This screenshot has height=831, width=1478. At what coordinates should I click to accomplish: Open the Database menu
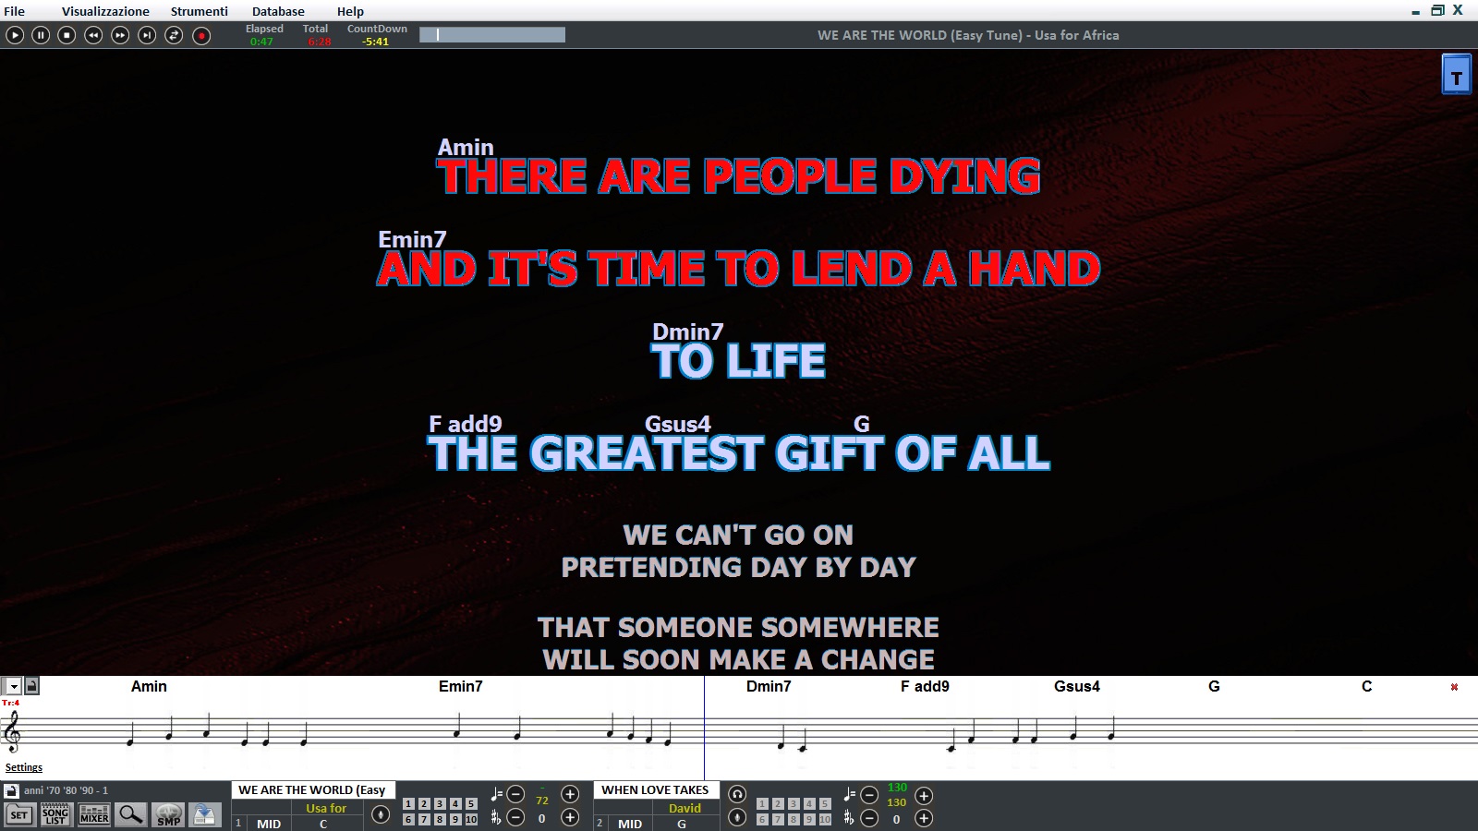click(278, 11)
